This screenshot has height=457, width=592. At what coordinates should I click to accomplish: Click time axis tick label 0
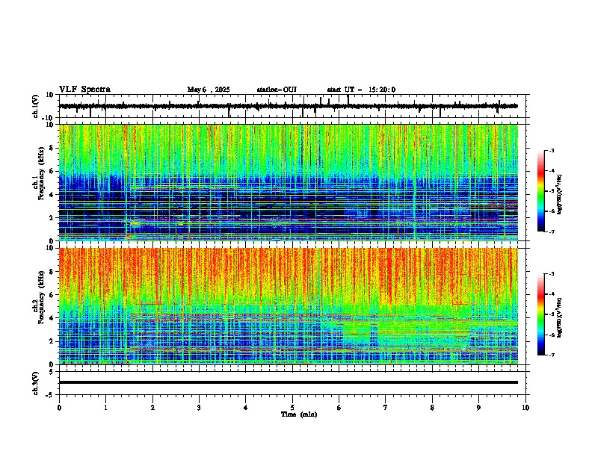59,408
